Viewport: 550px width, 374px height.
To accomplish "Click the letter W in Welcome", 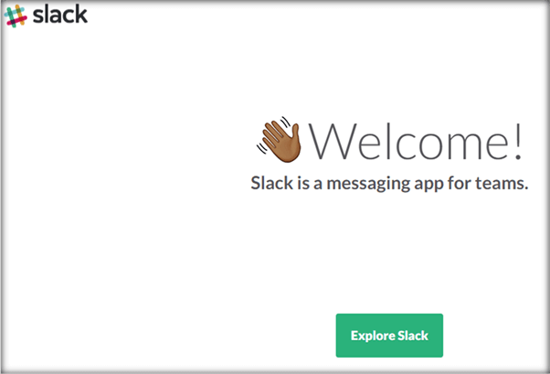I will point(333,141).
